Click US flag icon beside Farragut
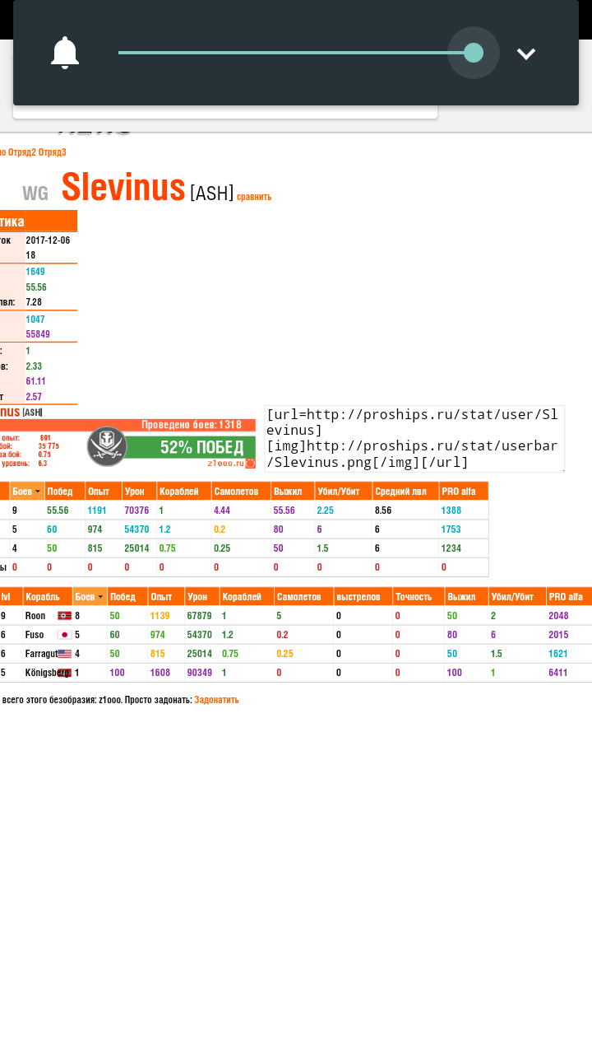592x1054 pixels. tap(64, 654)
